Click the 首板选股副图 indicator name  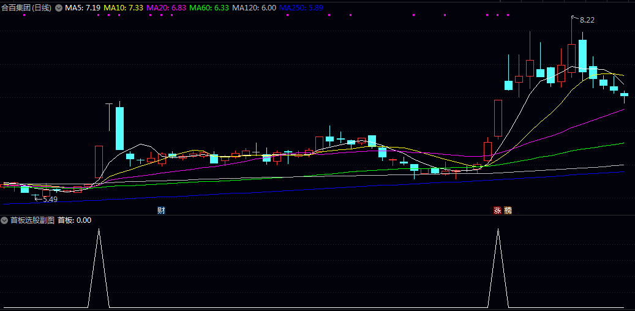pyautogui.click(x=32, y=220)
